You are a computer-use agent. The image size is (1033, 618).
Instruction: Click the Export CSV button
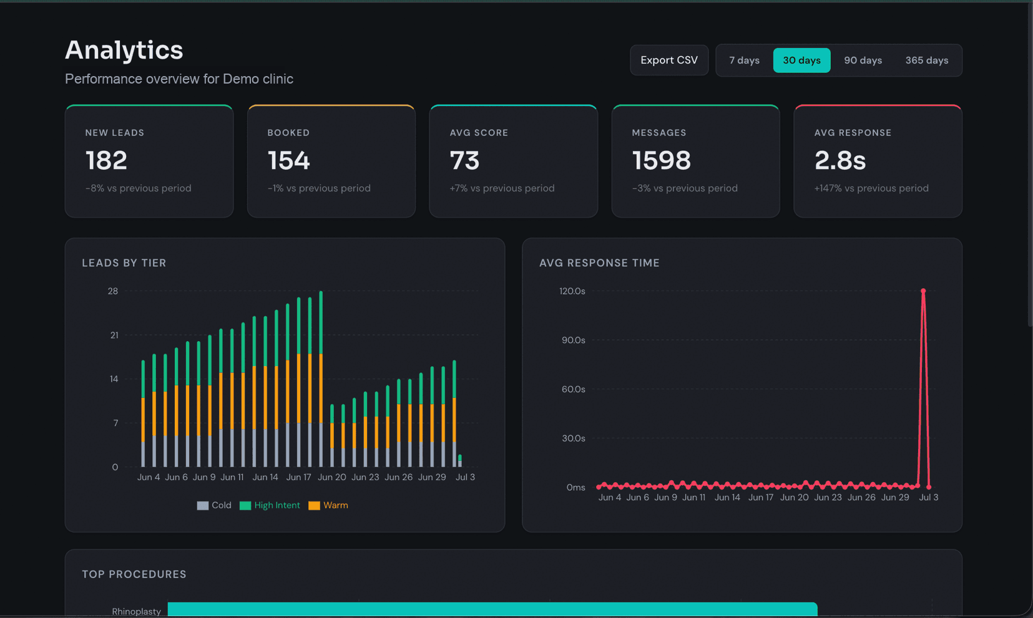pyautogui.click(x=669, y=60)
